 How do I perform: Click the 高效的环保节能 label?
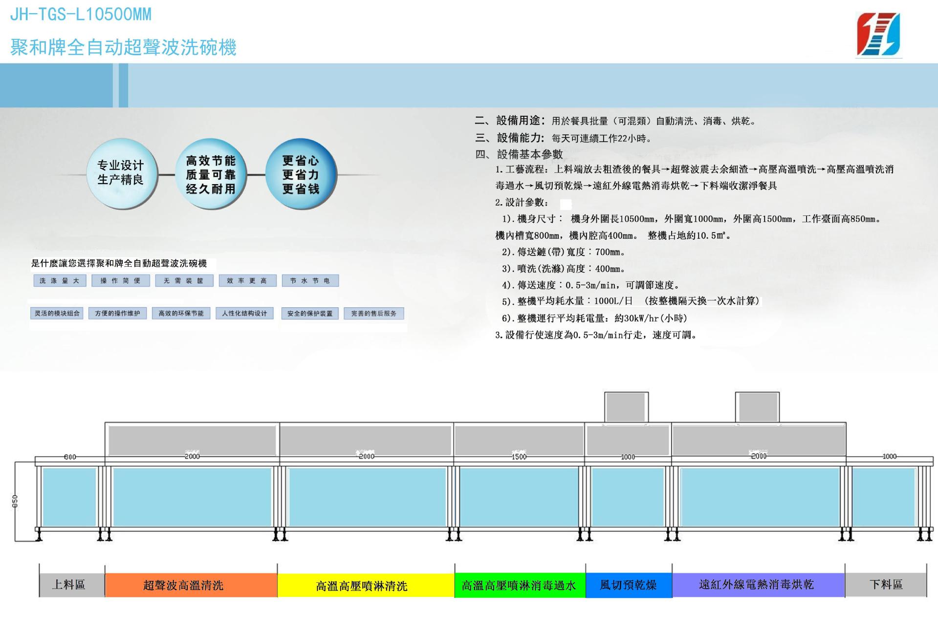click(181, 314)
